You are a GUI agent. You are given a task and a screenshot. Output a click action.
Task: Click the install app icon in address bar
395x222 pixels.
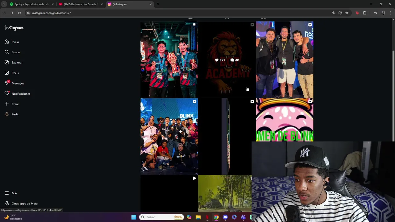click(x=340, y=13)
